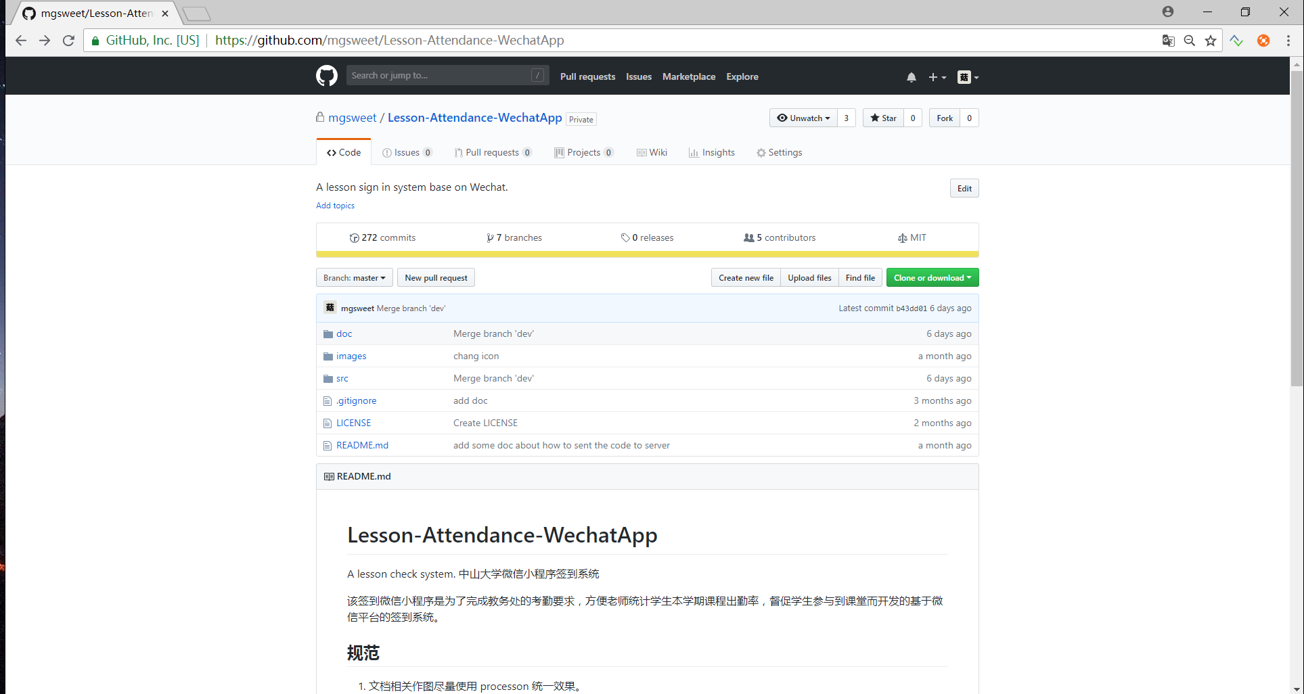Open Explore in top navigation
The width and height of the screenshot is (1304, 694).
(742, 76)
